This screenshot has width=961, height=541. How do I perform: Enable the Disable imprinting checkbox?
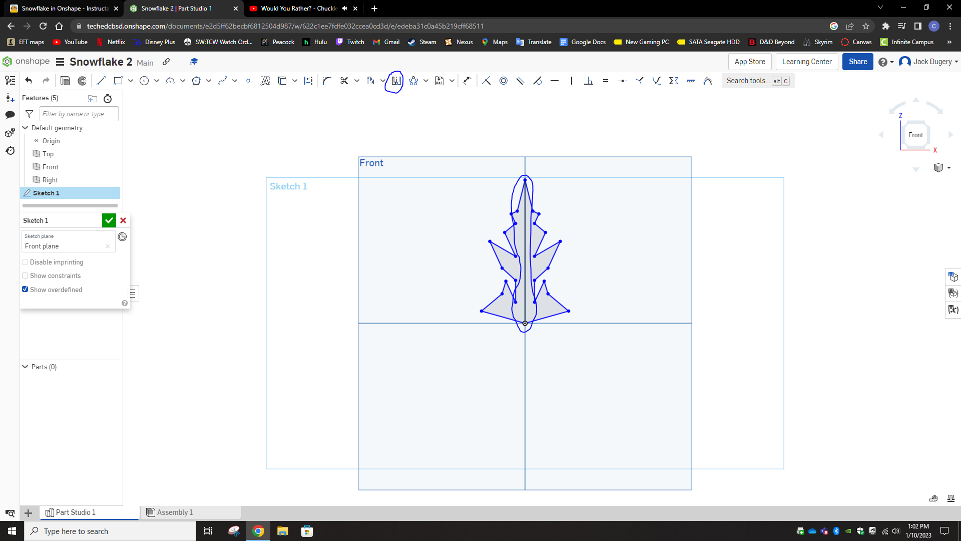[x=25, y=262]
